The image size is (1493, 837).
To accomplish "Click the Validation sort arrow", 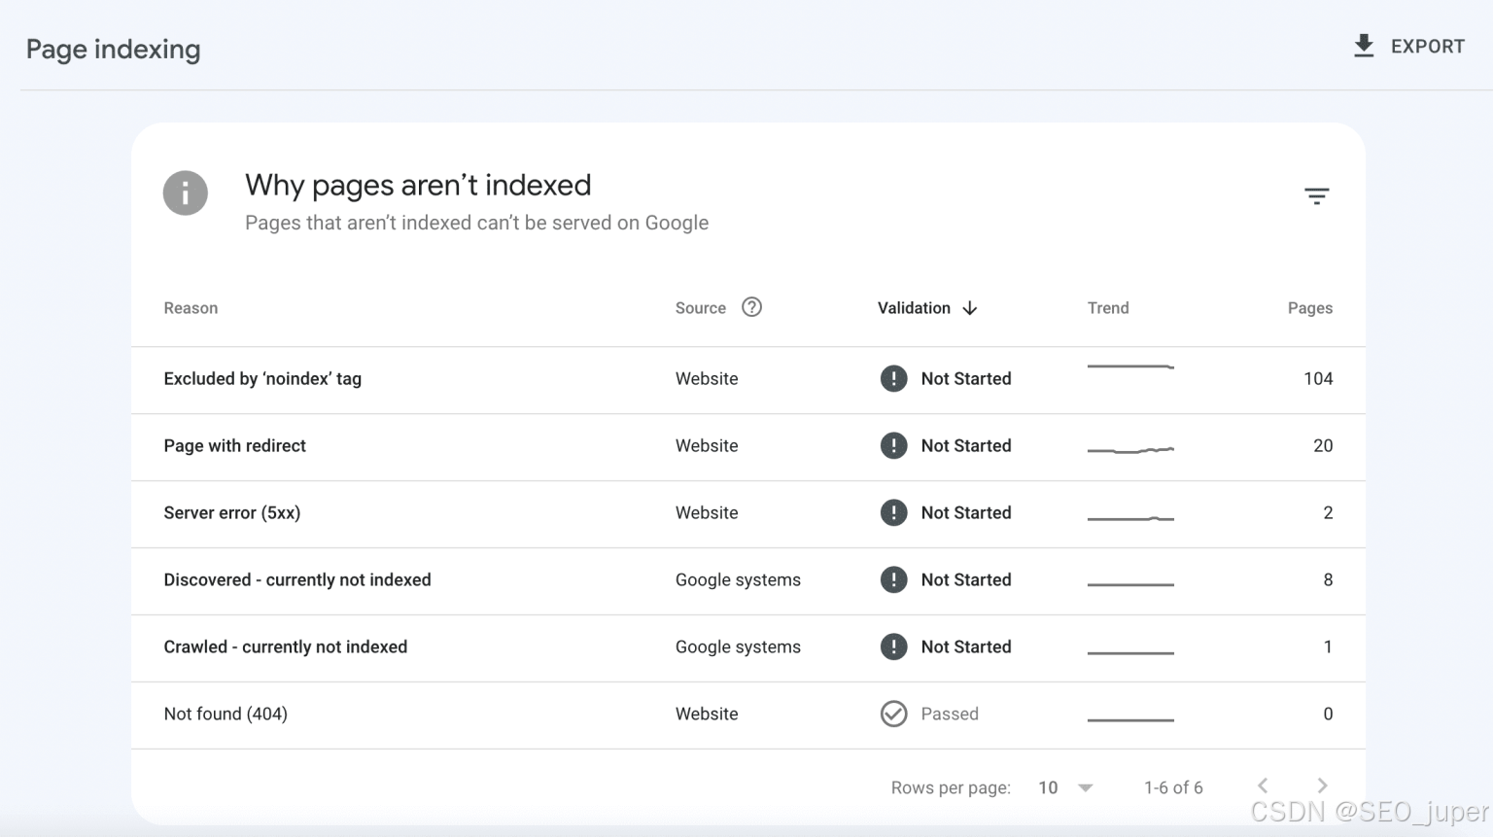I will coord(970,308).
